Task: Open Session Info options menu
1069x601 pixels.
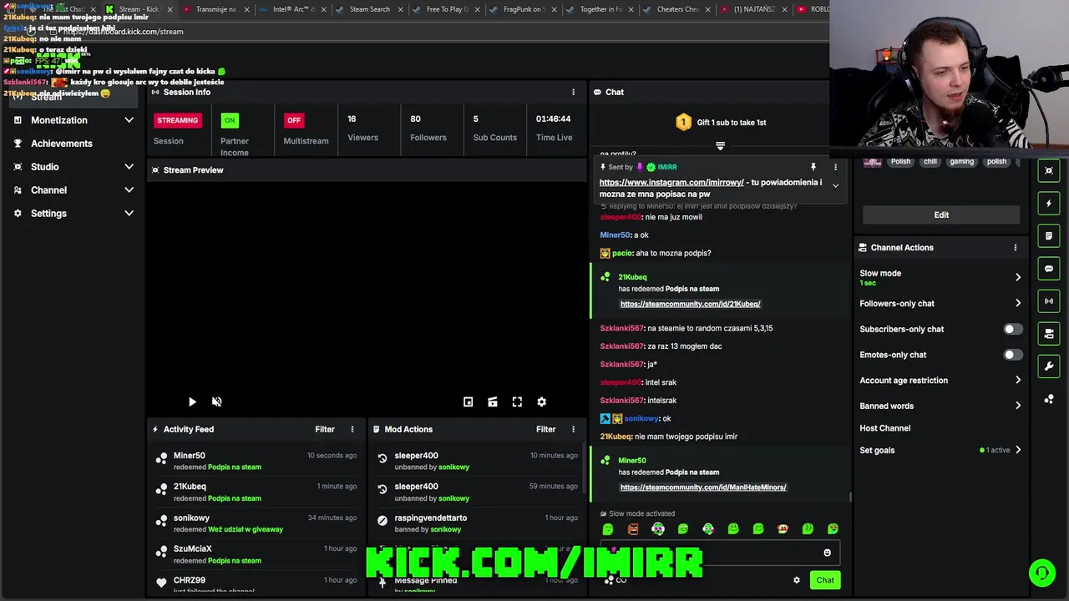Action: point(573,92)
